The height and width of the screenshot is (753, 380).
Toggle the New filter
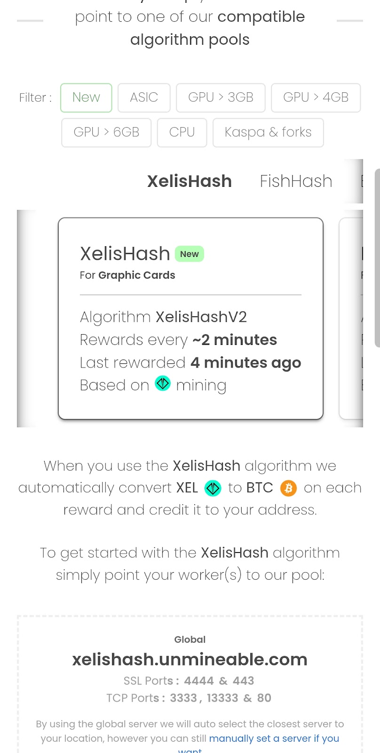(x=86, y=97)
